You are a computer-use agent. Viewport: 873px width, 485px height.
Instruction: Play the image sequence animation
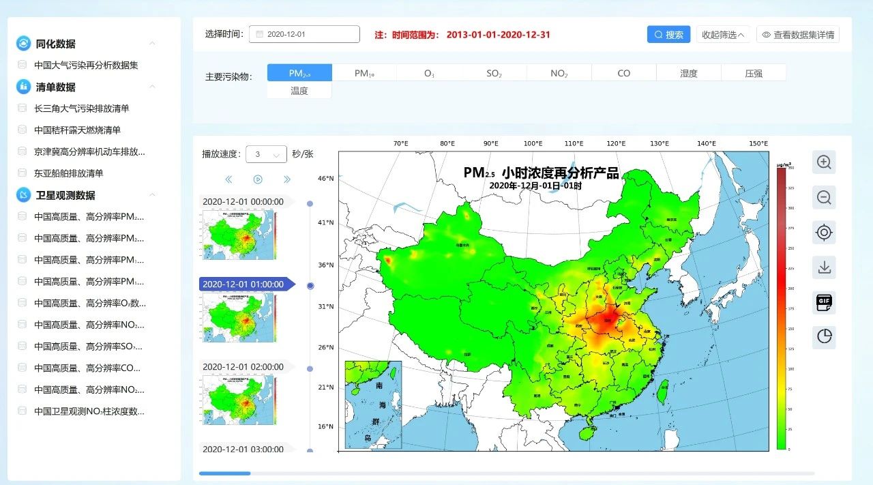[x=258, y=179]
